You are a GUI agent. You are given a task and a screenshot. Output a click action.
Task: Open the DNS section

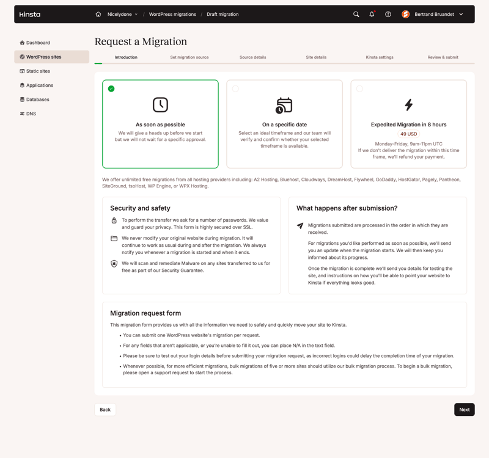(x=31, y=114)
